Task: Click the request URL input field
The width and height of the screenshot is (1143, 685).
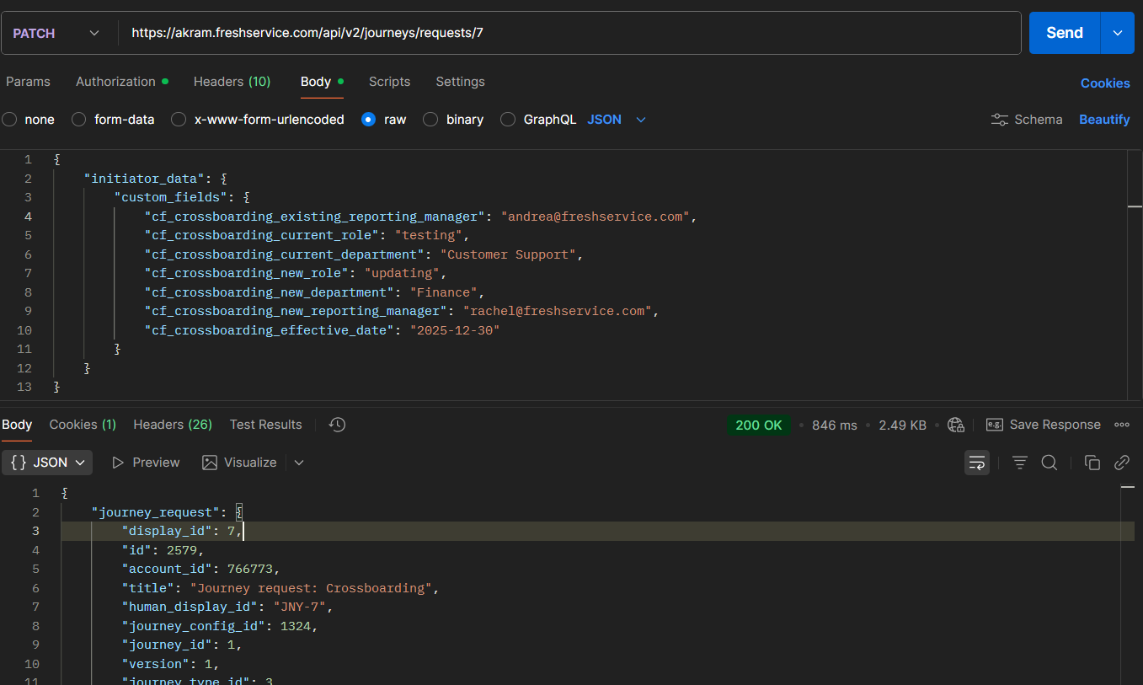Action: tap(569, 33)
